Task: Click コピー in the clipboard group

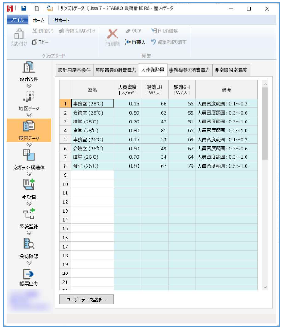Action: [x=40, y=42]
